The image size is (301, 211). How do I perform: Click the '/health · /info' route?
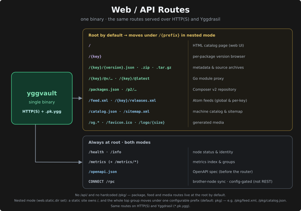pos(105,152)
